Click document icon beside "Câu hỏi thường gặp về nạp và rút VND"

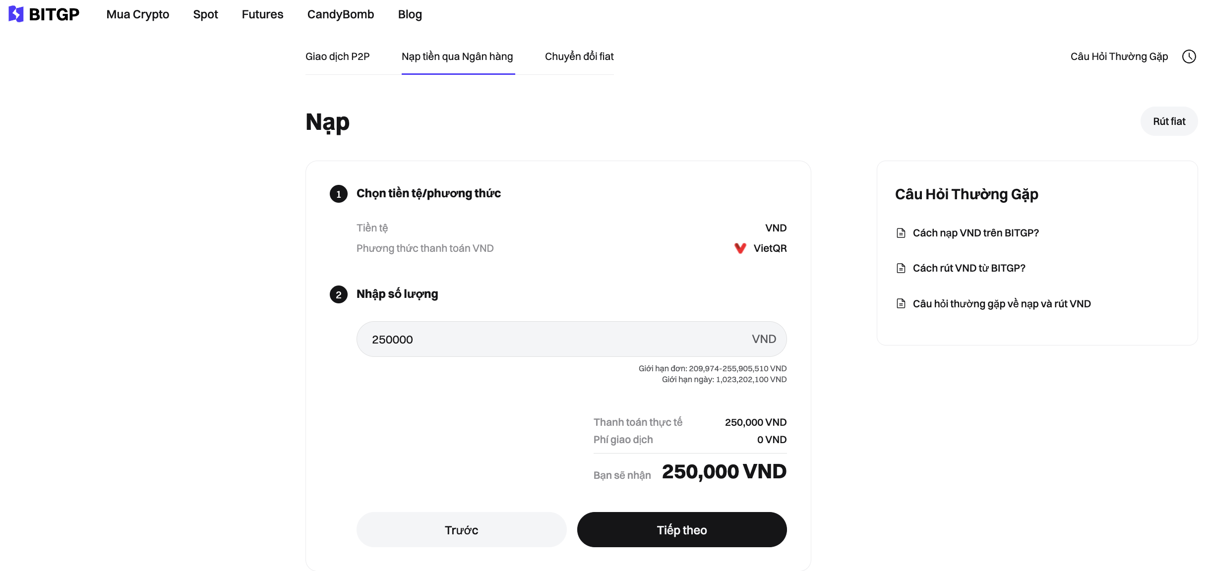pyautogui.click(x=902, y=303)
